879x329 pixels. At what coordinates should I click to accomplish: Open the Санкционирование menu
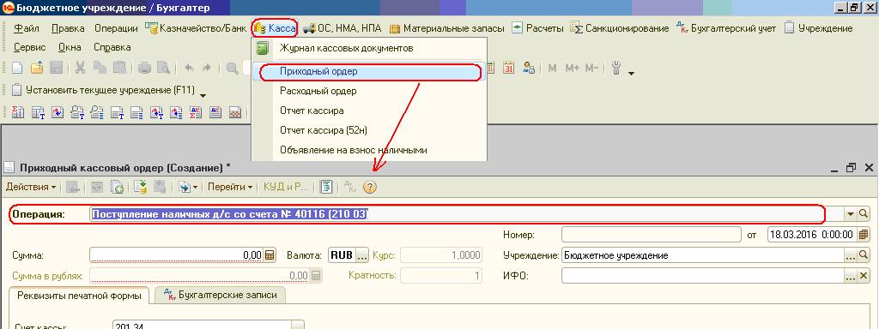pyautogui.click(x=620, y=28)
